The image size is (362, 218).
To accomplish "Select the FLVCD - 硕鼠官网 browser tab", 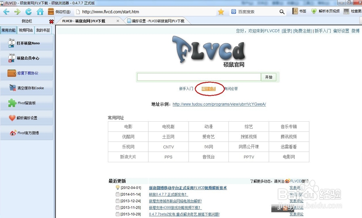I will tap(84, 21).
